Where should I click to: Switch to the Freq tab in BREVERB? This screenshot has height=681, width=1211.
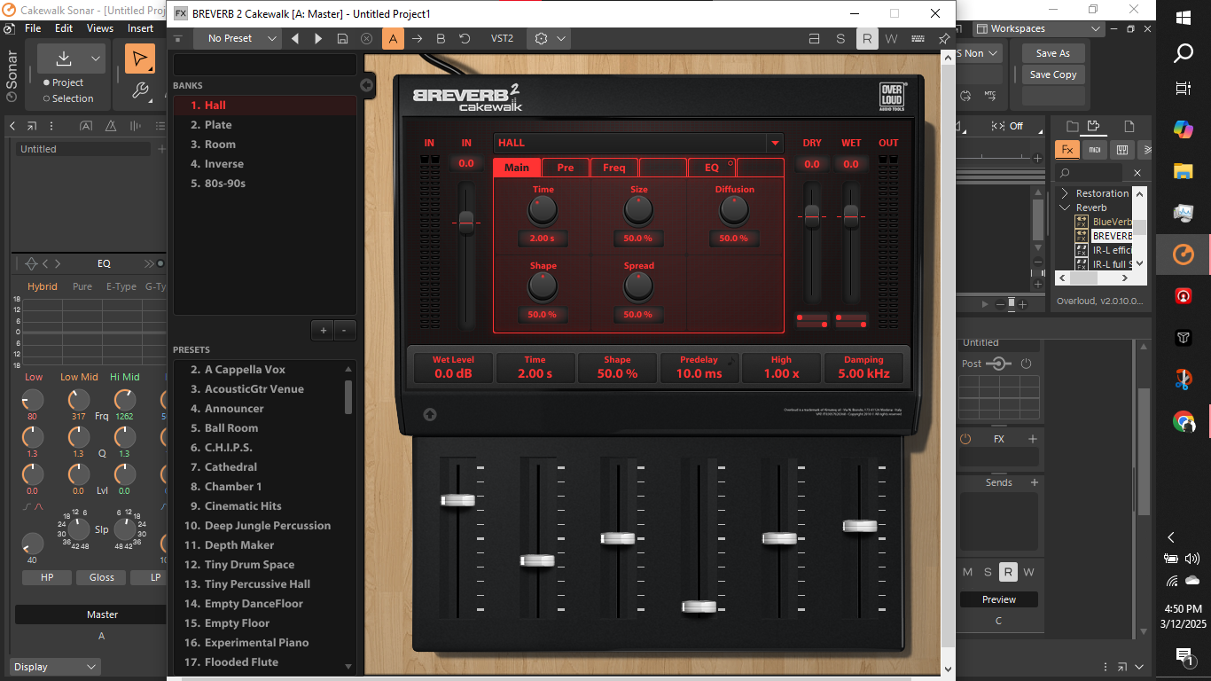(613, 167)
